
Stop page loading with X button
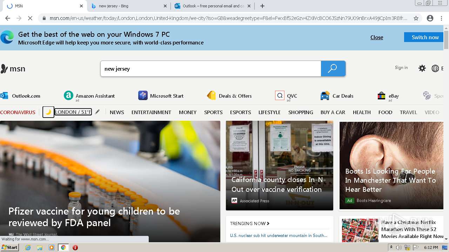coord(30,18)
